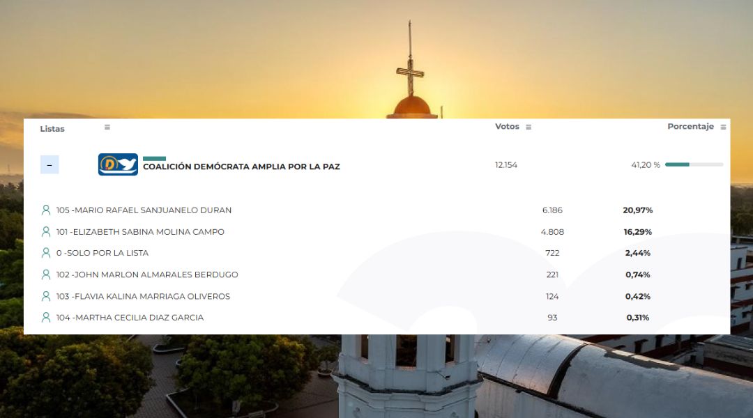The image size is (753, 418).
Task: Click person icon beside Martha Cecilia Diaz Garcia
Action: 46,318
